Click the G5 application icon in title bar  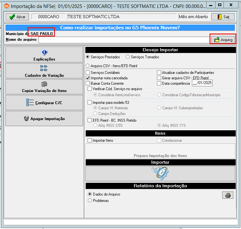coord(7,6)
